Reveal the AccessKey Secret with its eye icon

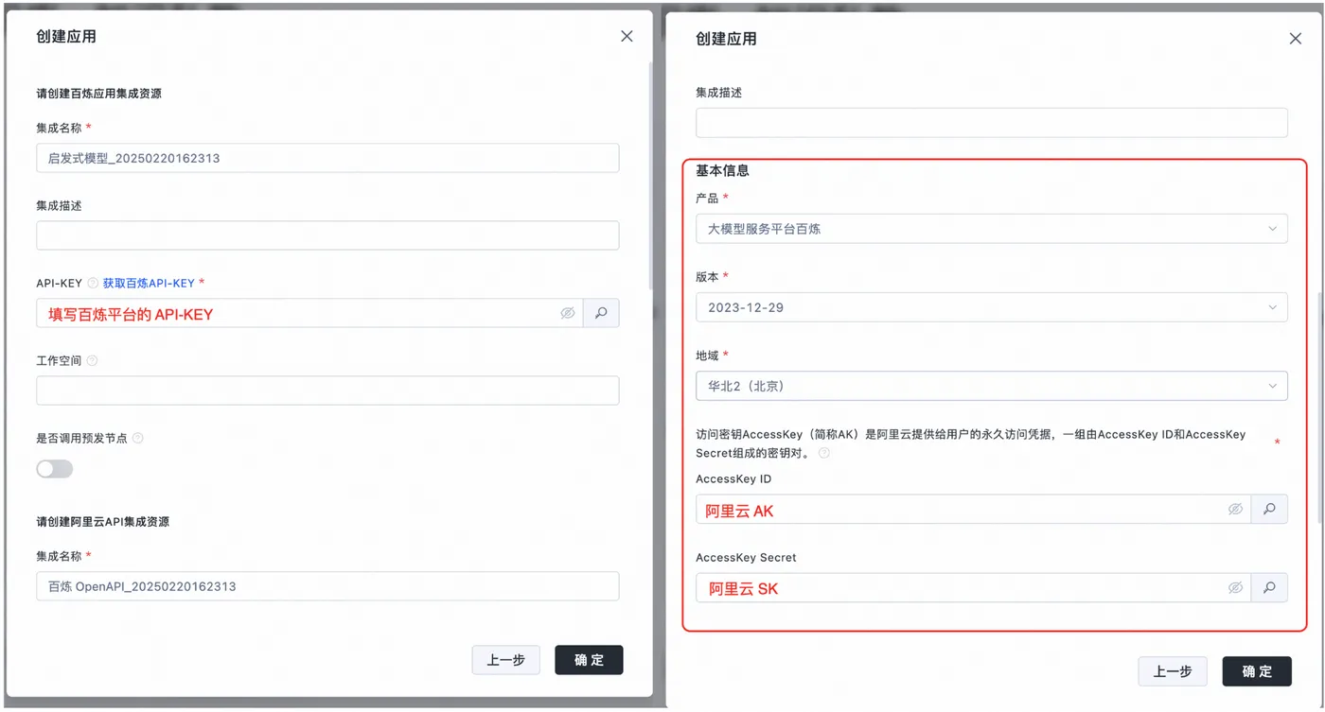coord(1235,587)
